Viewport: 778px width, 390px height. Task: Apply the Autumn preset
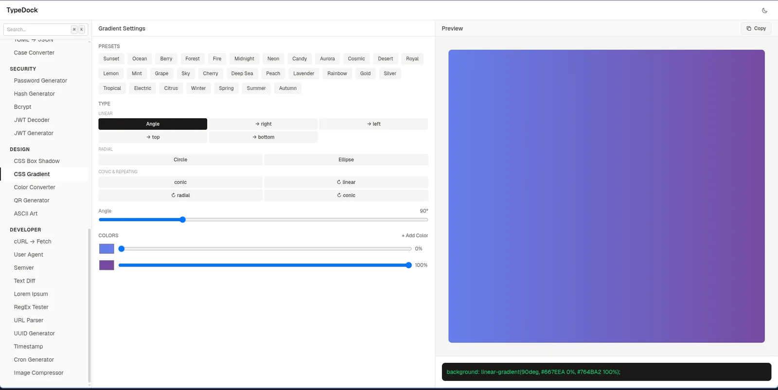click(288, 89)
